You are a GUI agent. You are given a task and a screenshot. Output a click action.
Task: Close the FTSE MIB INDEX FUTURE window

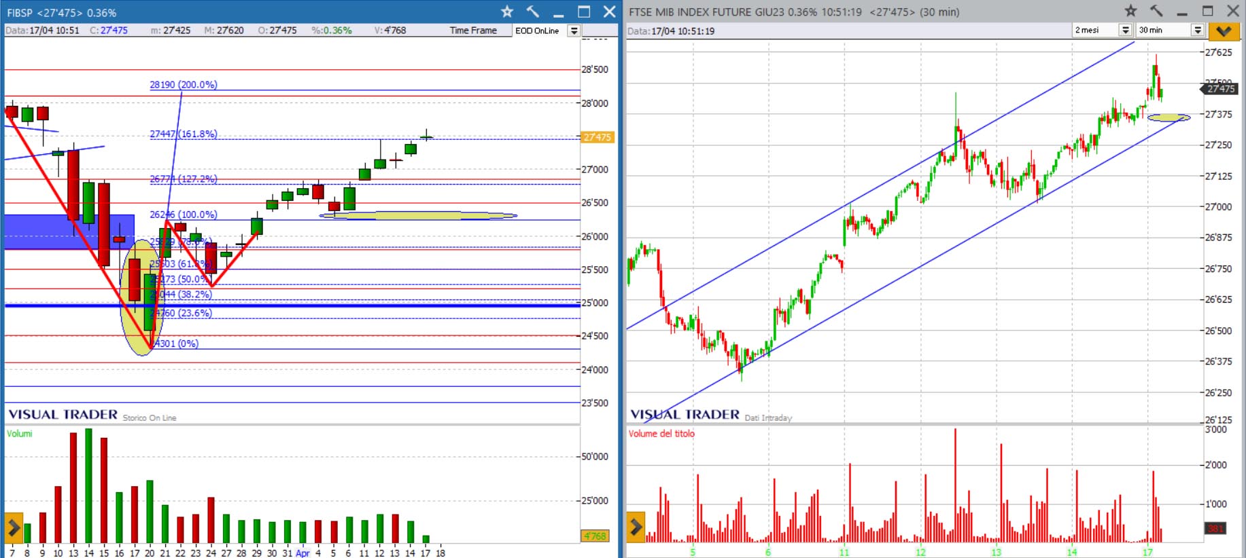pos(1233,11)
